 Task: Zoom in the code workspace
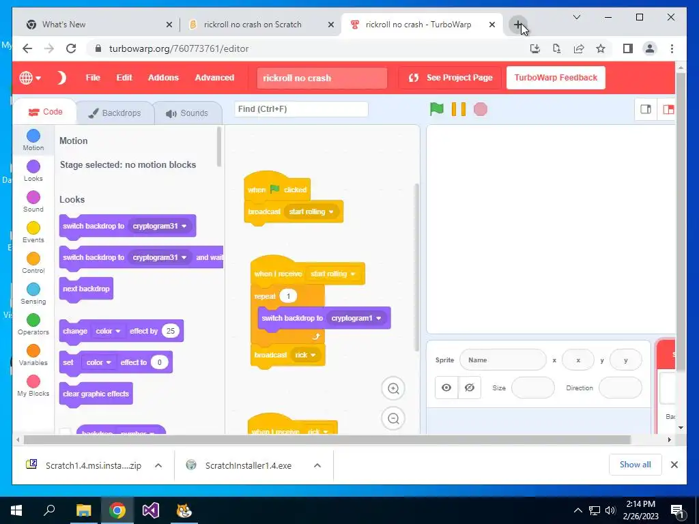click(393, 388)
